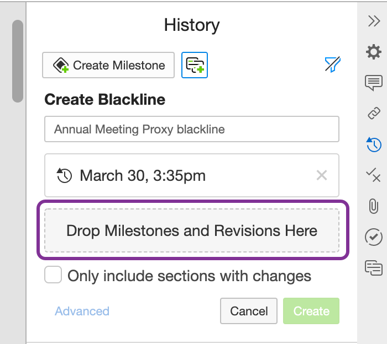Open Attachments paperclip icon
The height and width of the screenshot is (344, 387).
[374, 206]
